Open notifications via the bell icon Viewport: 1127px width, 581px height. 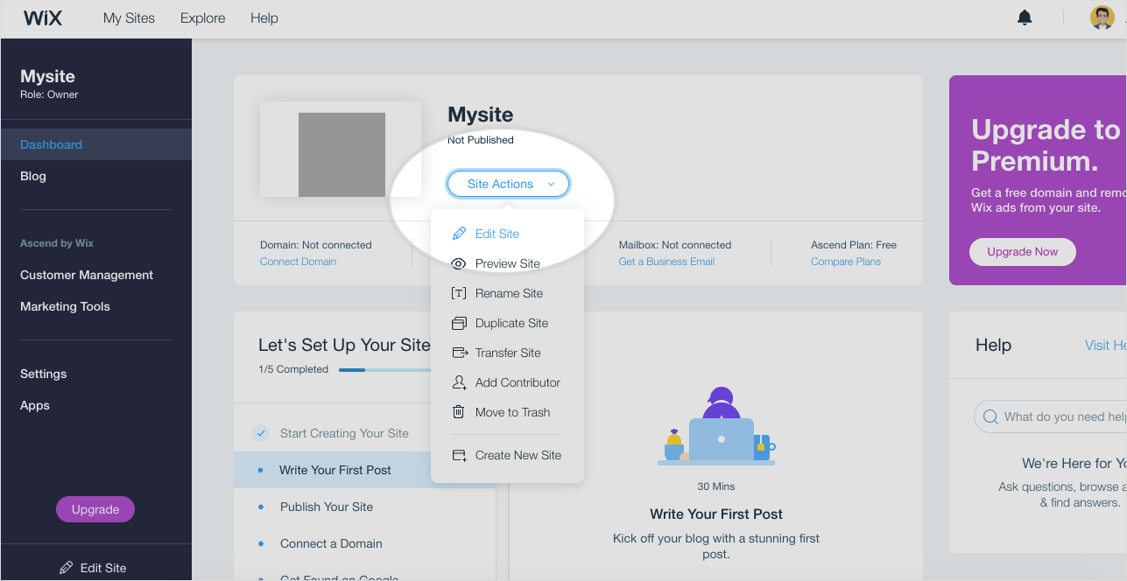pos(1025,17)
